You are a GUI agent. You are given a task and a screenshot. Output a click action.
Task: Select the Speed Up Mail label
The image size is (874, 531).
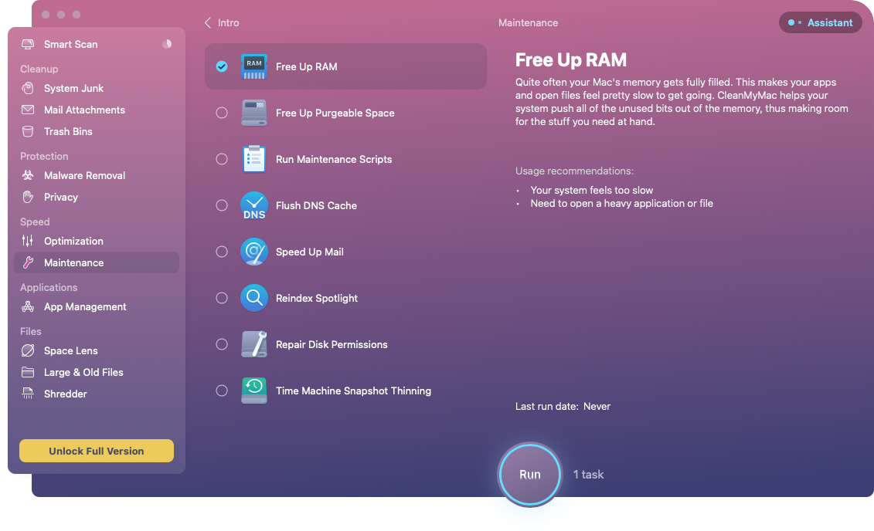click(309, 252)
